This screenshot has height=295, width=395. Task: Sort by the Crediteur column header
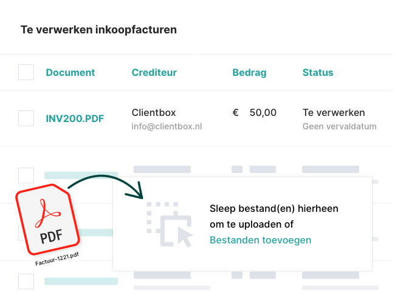tap(154, 73)
